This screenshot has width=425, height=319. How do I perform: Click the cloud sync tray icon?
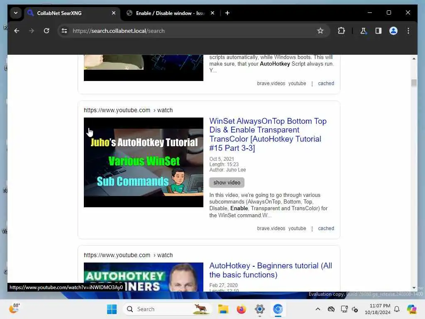click(331, 309)
